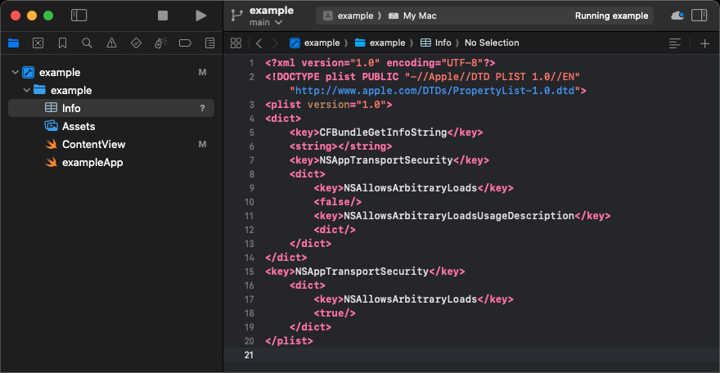Stop the running example app
The width and height of the screenshot is (720, 373).
[x=163, y=16]
